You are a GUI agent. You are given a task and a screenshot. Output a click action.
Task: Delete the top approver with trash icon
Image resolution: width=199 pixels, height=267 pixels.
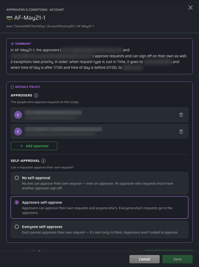pyautogui.click(x=181, y=115)
